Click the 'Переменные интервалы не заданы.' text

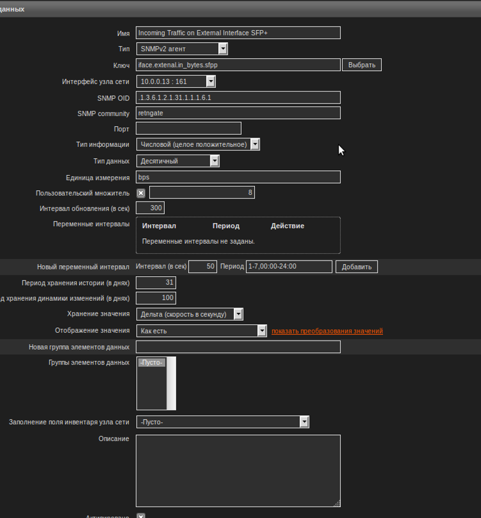(x=198, y=241)
